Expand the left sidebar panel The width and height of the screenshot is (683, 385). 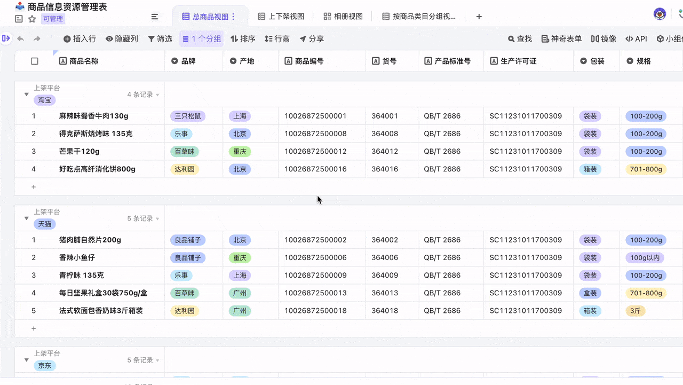(6, 38)
